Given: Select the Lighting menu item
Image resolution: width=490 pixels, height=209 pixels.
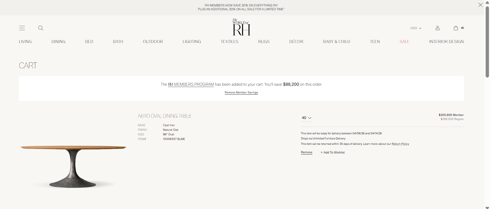Looking at the screenshot, I should coord(192,42).
